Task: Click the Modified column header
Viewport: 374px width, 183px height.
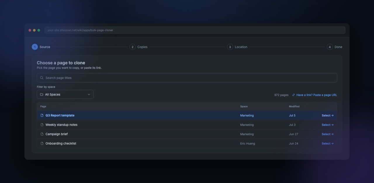Action: point(294,106)
